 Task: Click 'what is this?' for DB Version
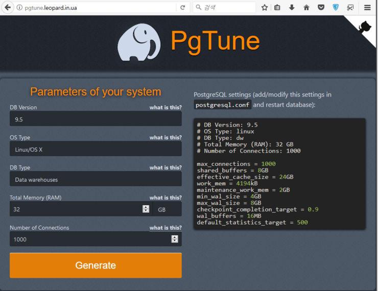166,107
